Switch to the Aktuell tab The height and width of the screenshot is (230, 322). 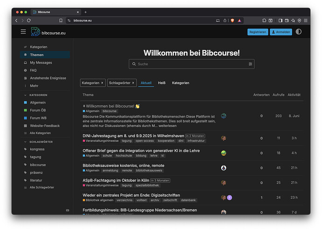146,83
